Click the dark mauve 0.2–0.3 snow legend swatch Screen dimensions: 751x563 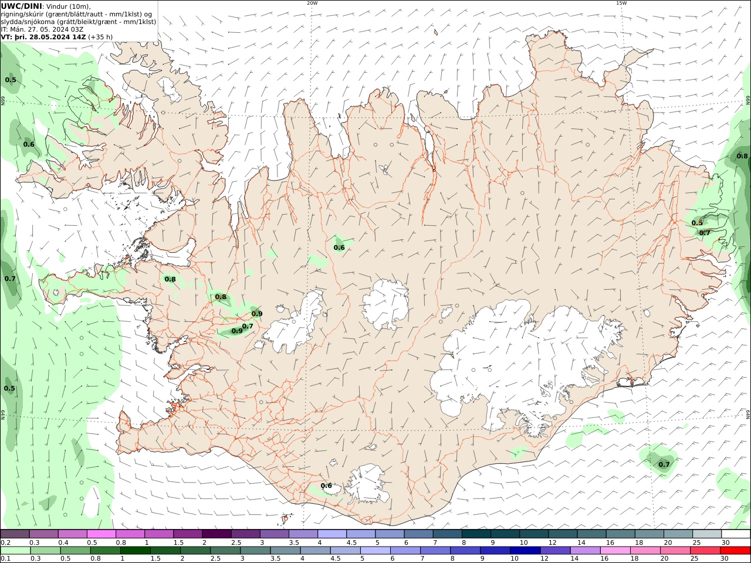15,534
